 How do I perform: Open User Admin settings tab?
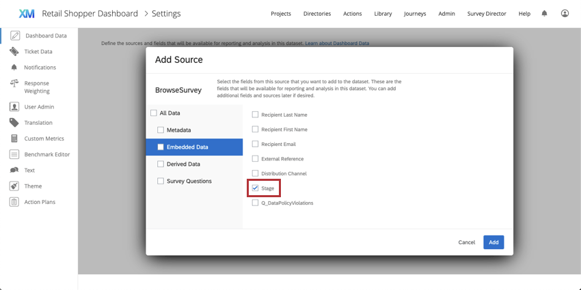[39, 106]
